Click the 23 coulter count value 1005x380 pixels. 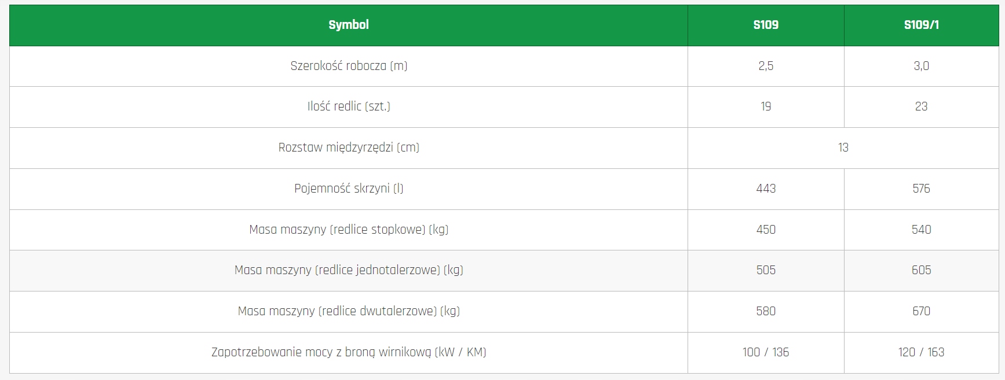coord(921,106)
